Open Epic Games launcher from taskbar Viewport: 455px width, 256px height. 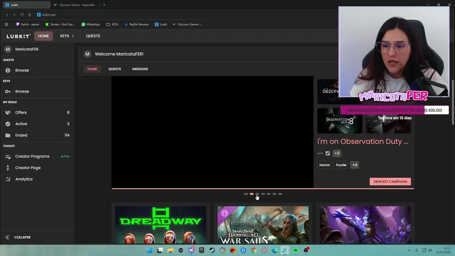[202, 250]
